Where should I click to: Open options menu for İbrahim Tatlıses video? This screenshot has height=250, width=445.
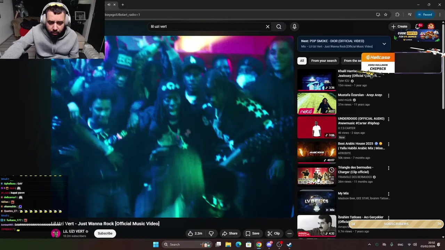pos(389,218)
